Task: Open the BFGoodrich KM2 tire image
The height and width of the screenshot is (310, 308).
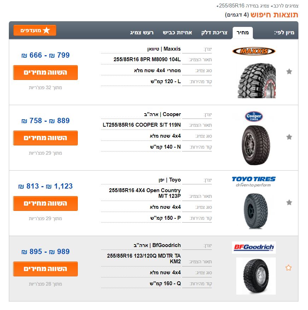Action: tap(256, 276)
